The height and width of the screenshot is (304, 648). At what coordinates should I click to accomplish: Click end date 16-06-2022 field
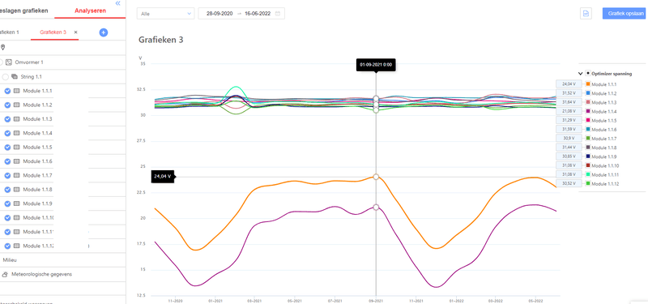[x=258, y=13]
